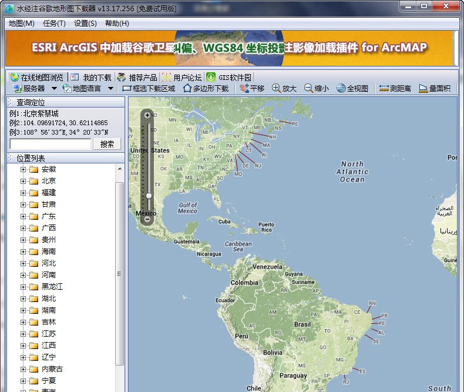Screen dimensions: 464x392
Task: Open the 设置(S) menu
Action: coord(85,24)
